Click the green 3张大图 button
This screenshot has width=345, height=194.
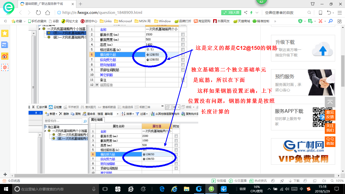232,13
